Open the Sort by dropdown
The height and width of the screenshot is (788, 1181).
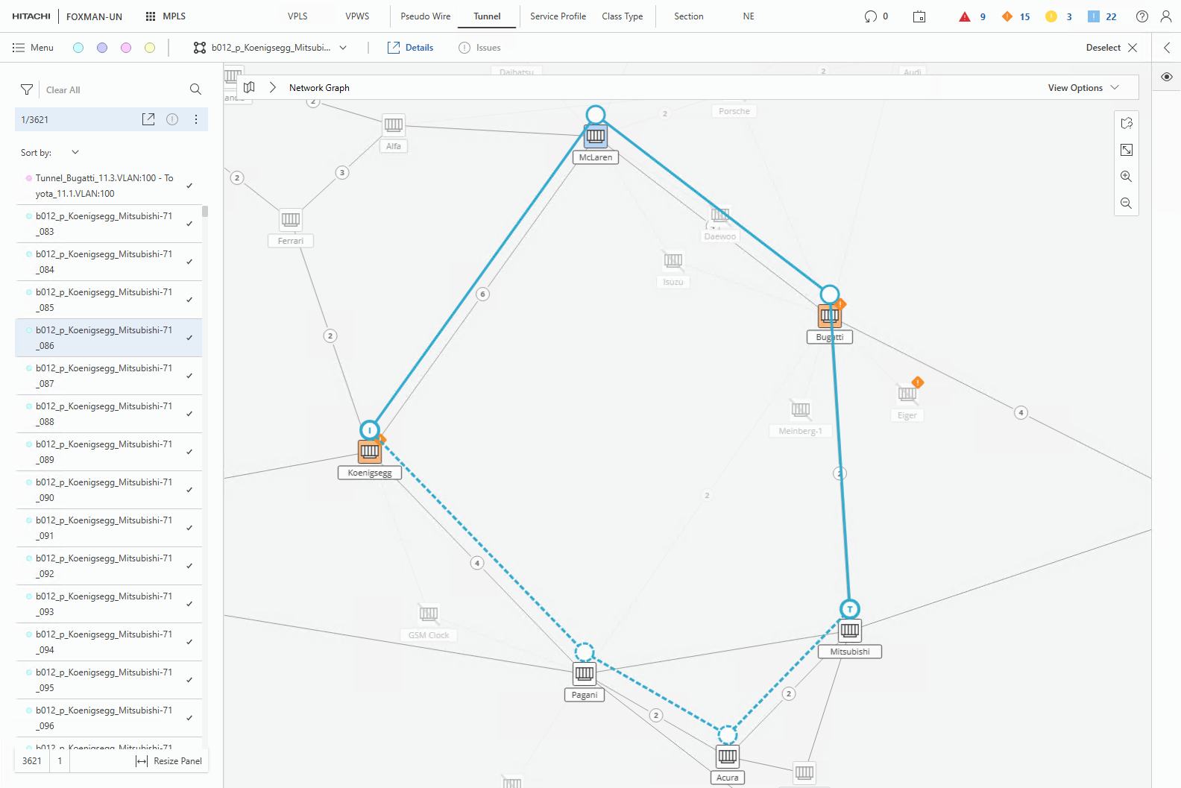click(75, 152)
